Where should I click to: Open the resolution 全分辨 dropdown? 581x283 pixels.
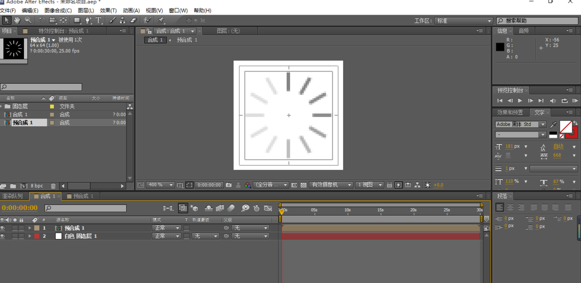pos(271,185)
